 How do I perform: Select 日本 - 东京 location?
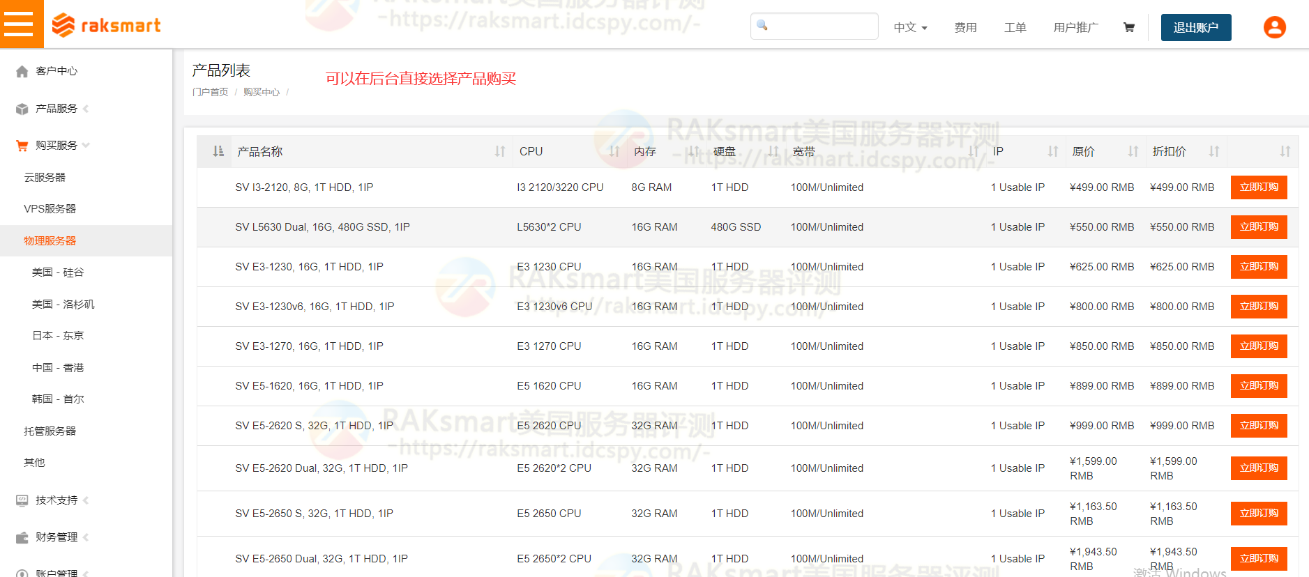(58, 336)
